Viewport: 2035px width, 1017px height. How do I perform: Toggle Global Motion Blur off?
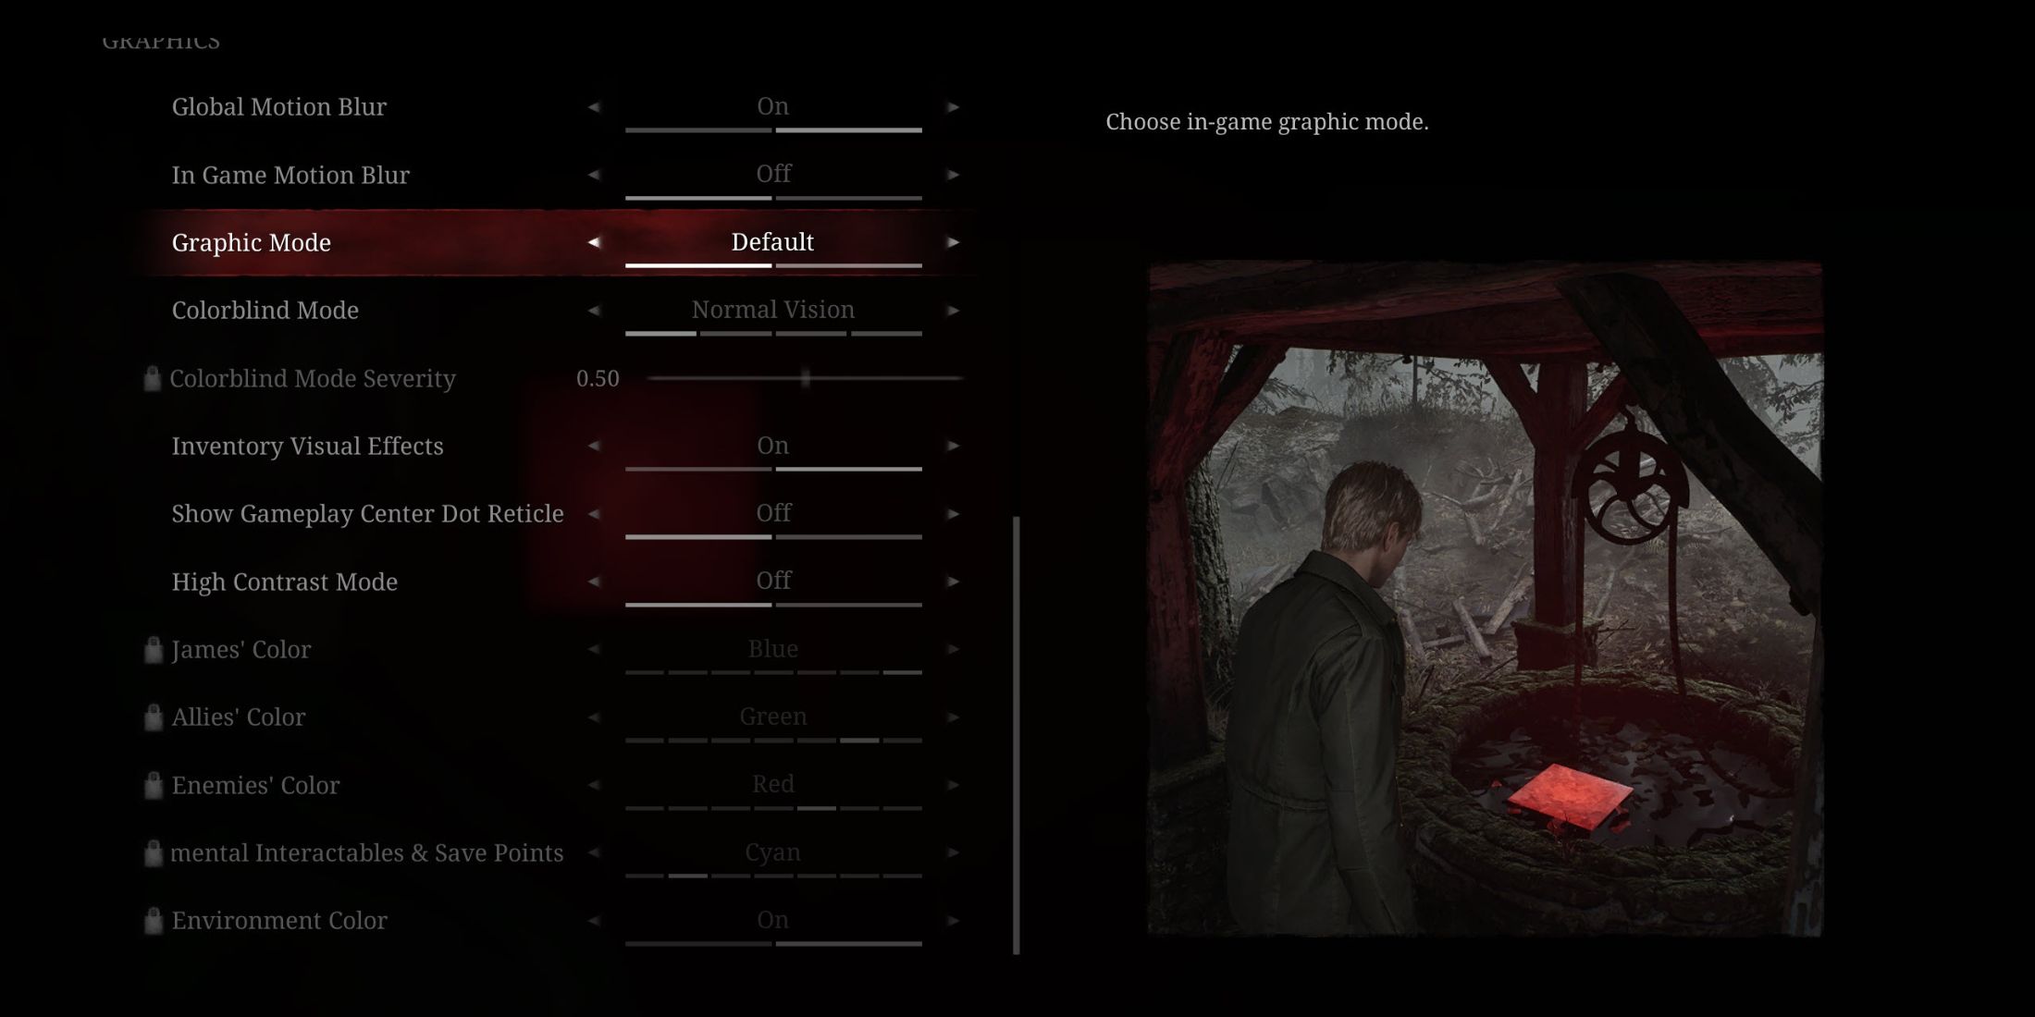(x=595, y=106)
